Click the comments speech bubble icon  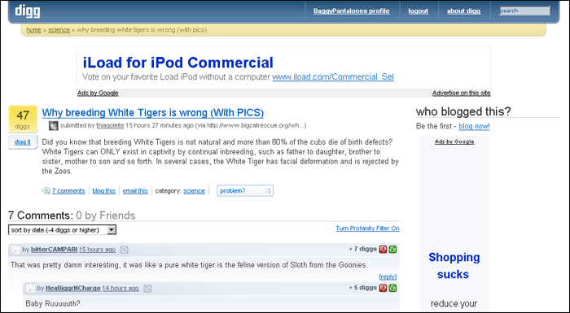click(46, 190)
